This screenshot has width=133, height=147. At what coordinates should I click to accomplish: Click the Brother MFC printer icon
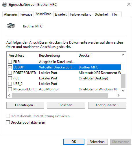(x=11, y=26)
